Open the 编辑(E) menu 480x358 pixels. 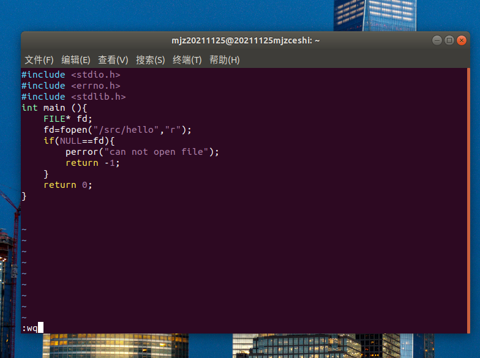tap(76, 60)
